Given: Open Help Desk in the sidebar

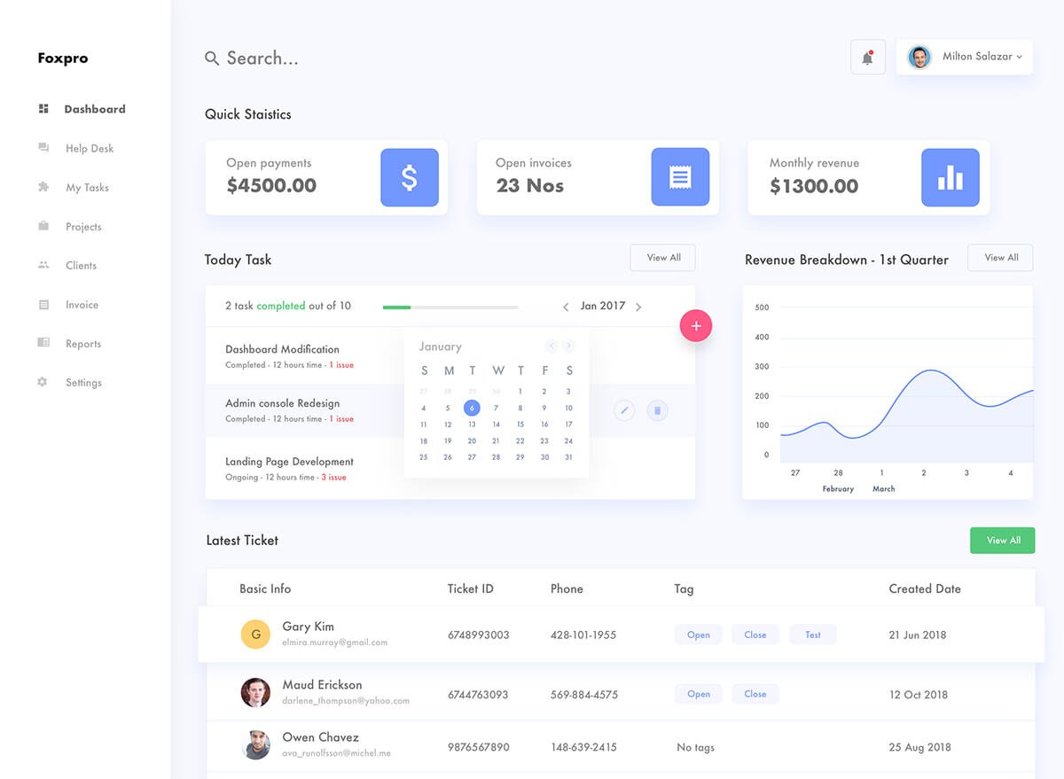Looking at the screenshot, I should tap(90, 149).
